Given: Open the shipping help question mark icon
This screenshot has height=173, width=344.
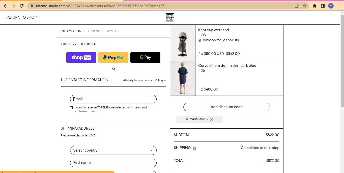Looking at the screenshot, I should pos(194,148).
